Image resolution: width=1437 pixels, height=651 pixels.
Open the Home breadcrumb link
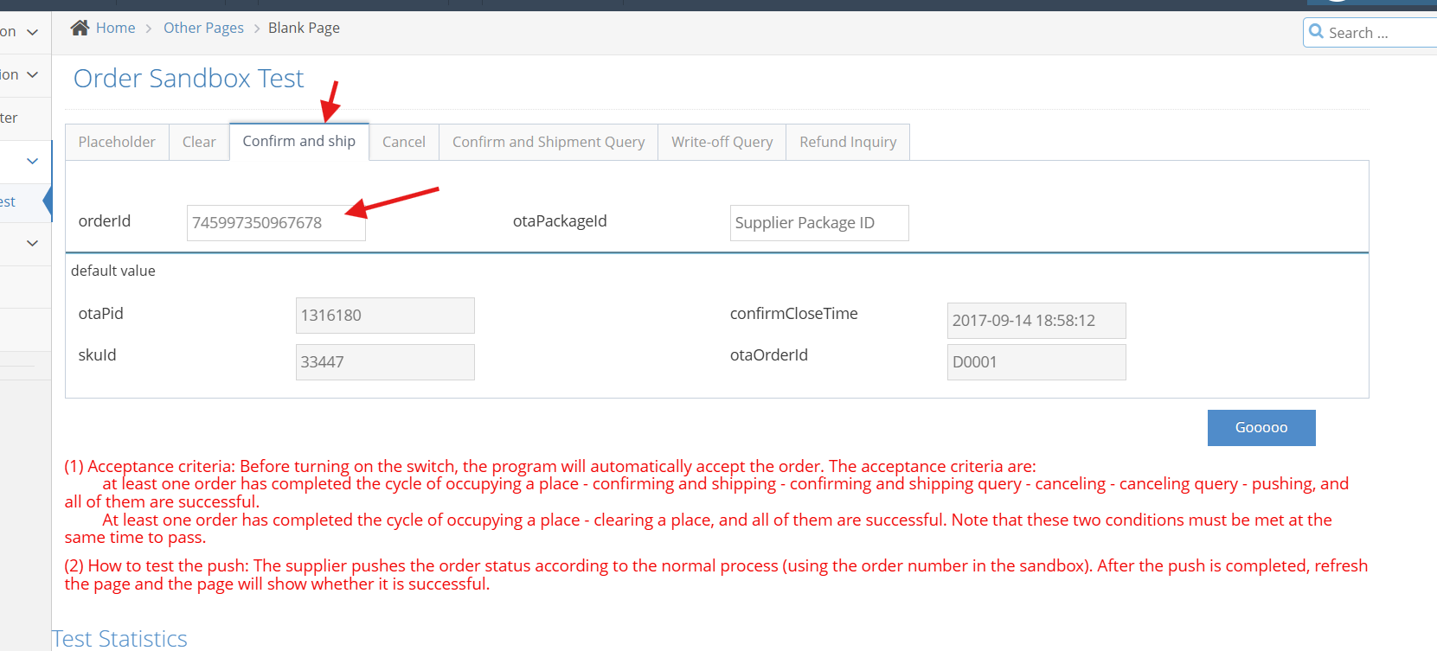115,28
